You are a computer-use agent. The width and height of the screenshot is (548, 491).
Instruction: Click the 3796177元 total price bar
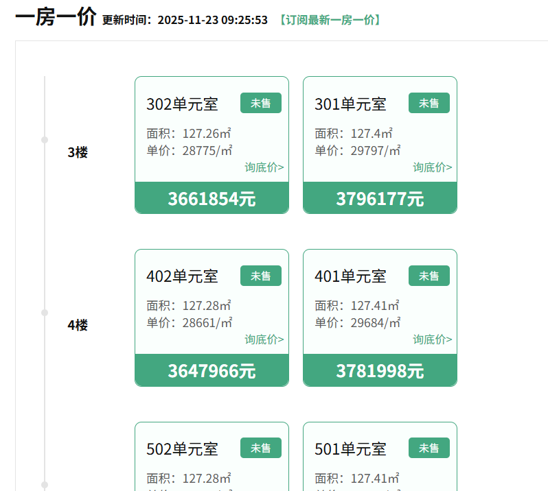tap(380, 198)
